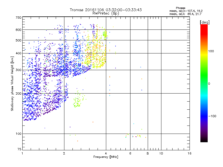
Task: Click the '600' y-axis label
Action: pyautogui.click(x=18, y=30)
